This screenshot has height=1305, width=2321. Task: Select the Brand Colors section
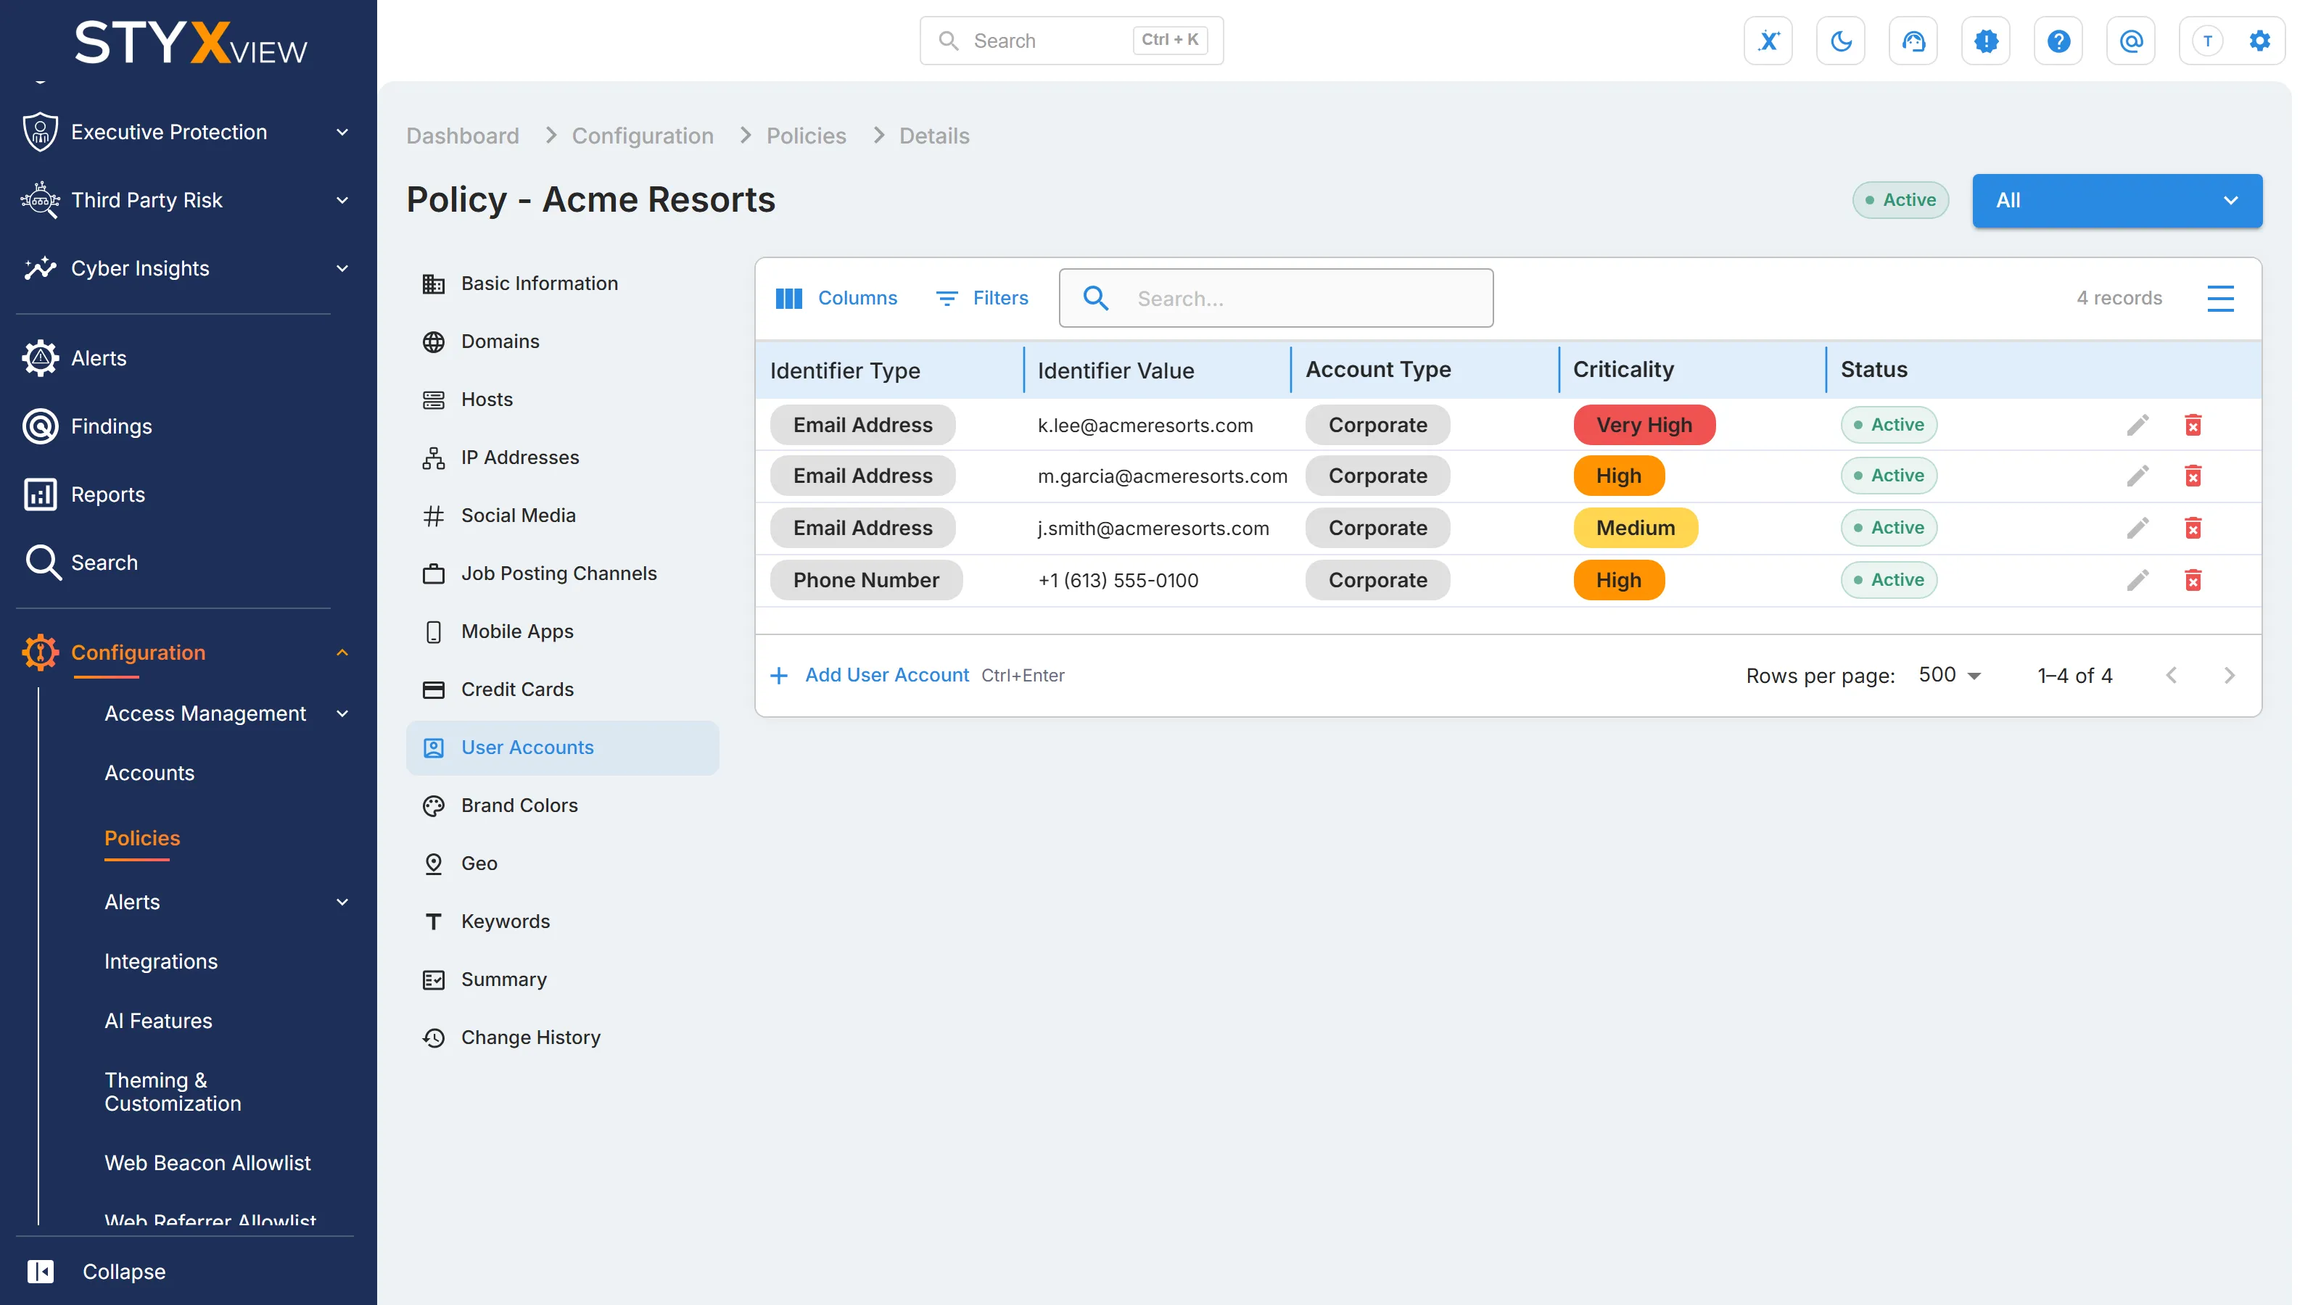pos(562,805)
